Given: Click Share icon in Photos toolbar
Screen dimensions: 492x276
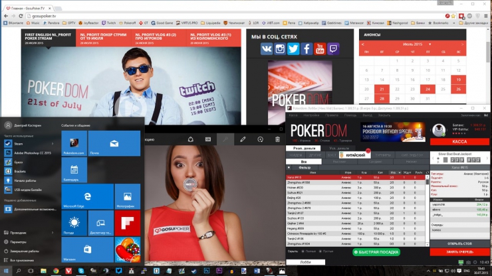Looking at the screenshot, I should (190, 139).
